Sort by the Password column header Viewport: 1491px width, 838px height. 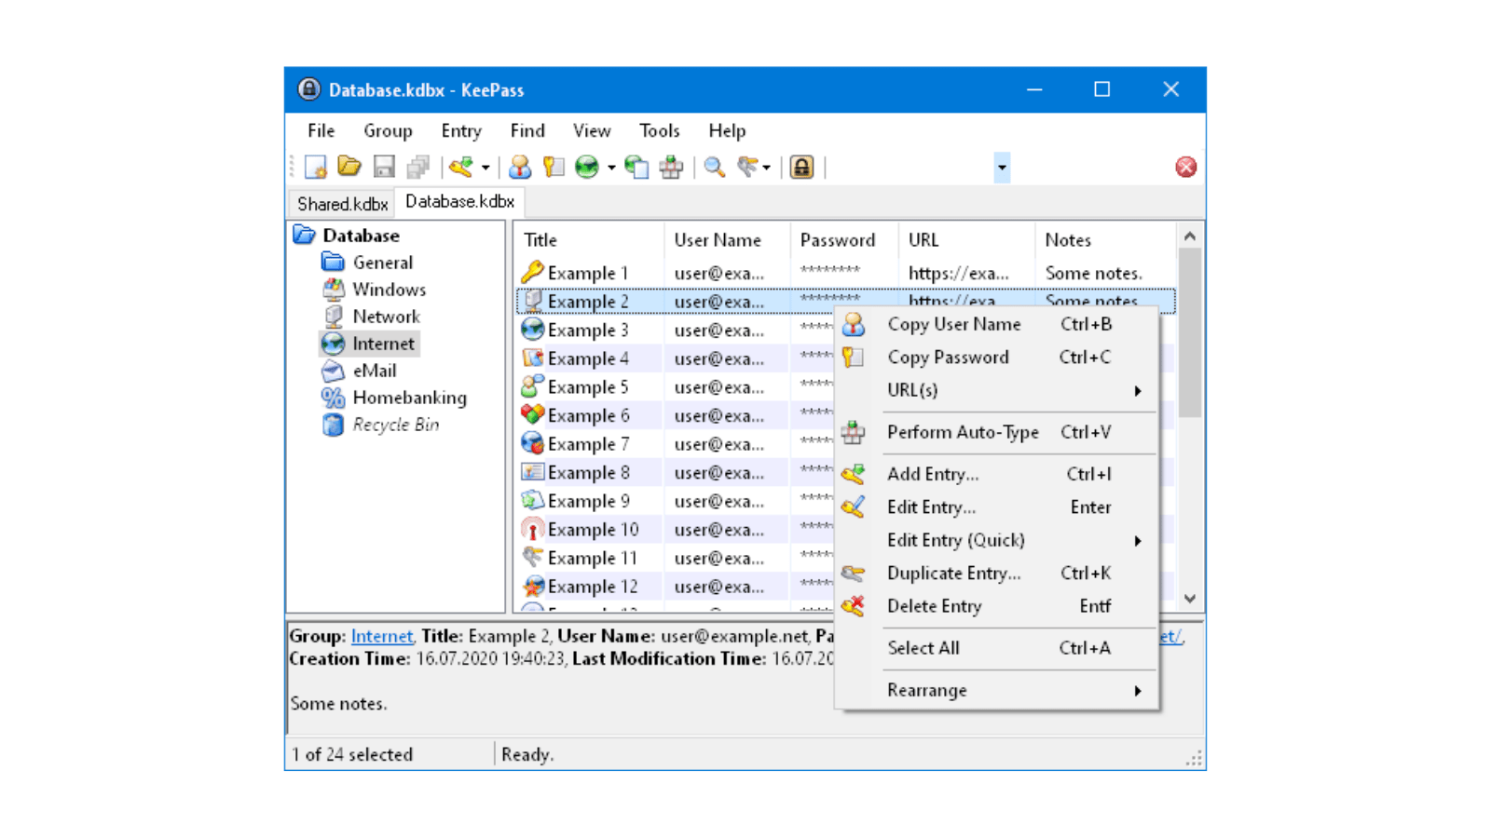[843, 240]
